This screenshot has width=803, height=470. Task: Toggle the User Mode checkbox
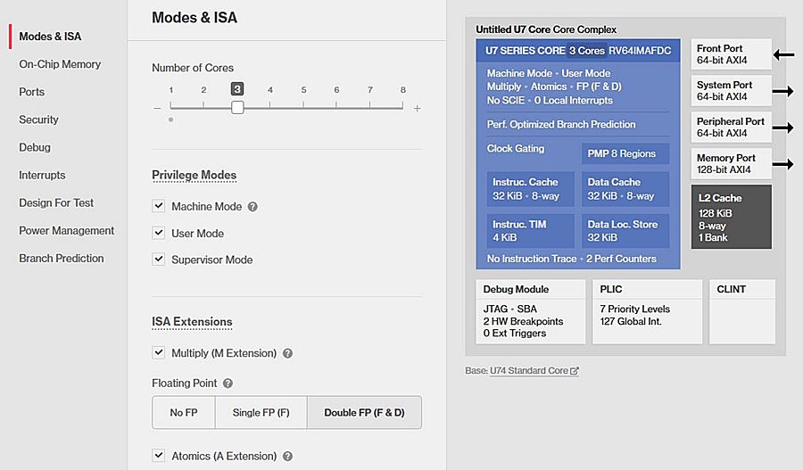coord(159,234)
